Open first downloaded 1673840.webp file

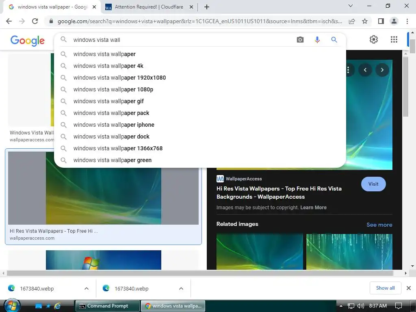point(37,288)
